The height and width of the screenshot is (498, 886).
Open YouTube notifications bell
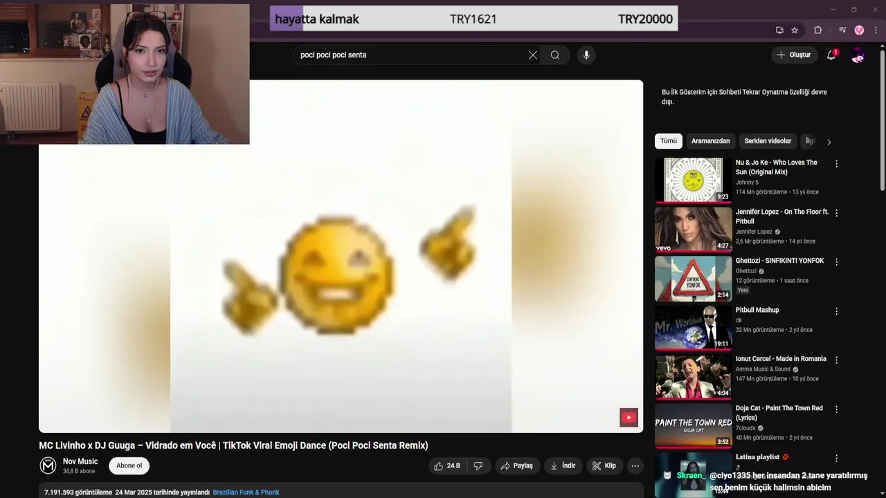[x=831, y=55]
